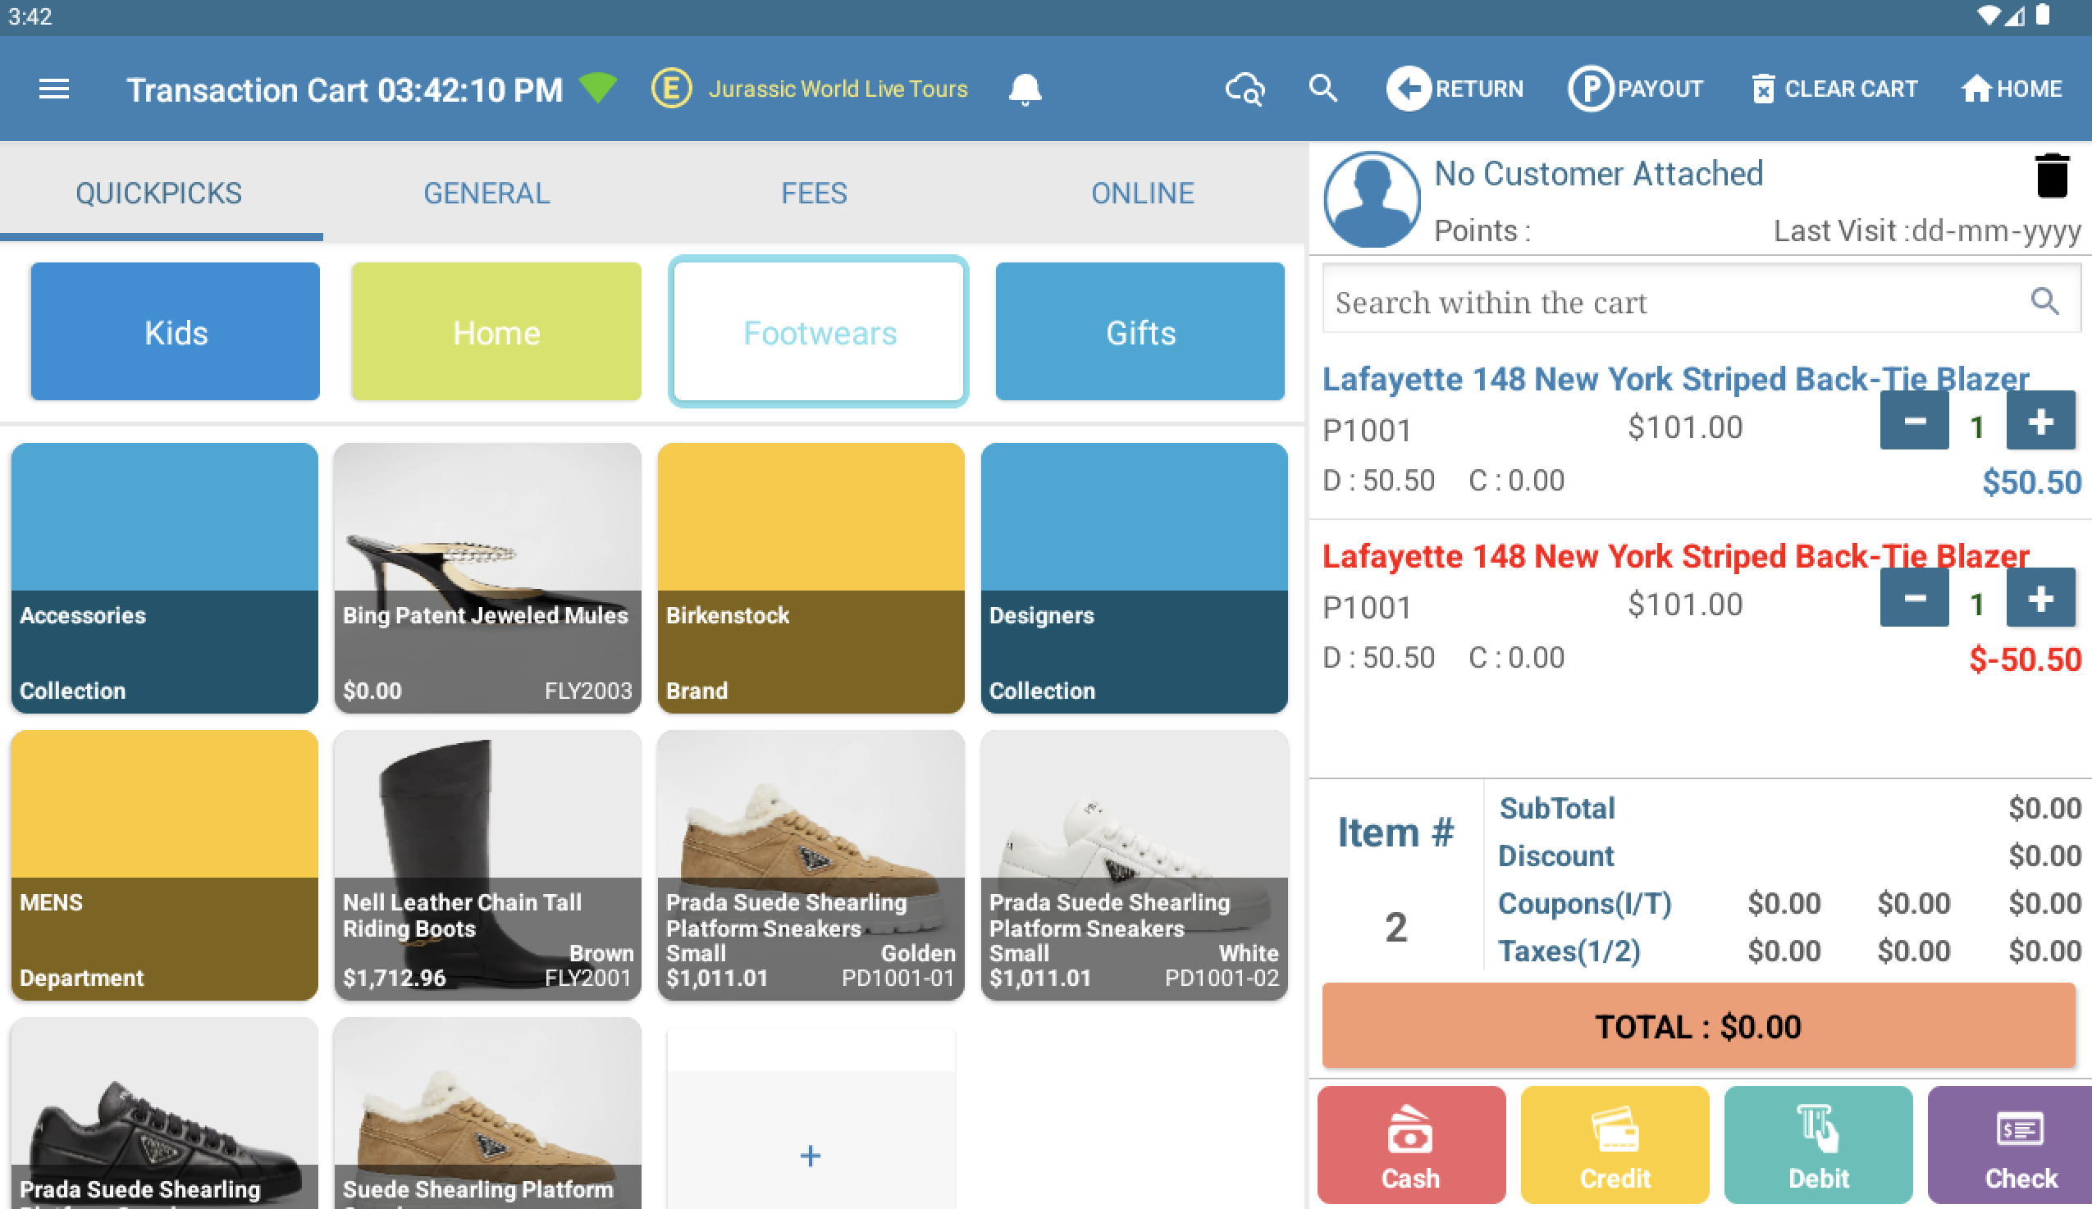
Task: Click the Jurassic World Live Tours label
Action: click(x=838, y=89)
